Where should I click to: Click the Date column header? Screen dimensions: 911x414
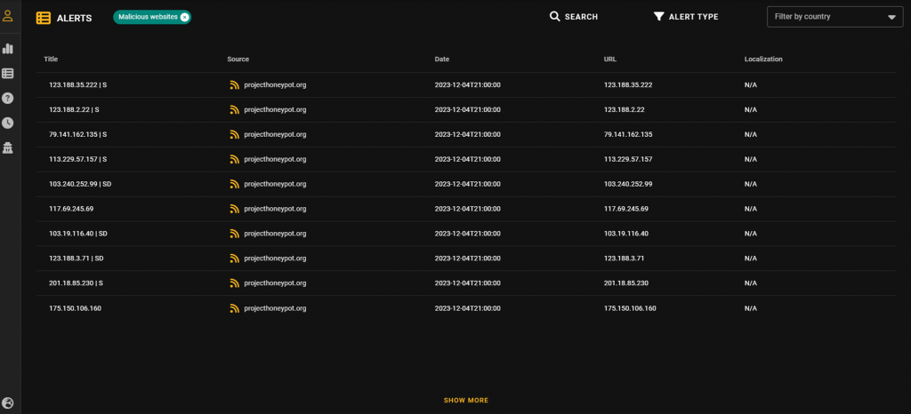tap(441, 60)
